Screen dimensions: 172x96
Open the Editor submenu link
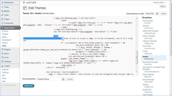(4, 46)
